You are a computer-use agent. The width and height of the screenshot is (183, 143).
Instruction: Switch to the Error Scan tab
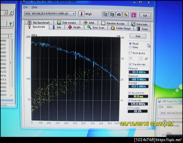[96, 28]
